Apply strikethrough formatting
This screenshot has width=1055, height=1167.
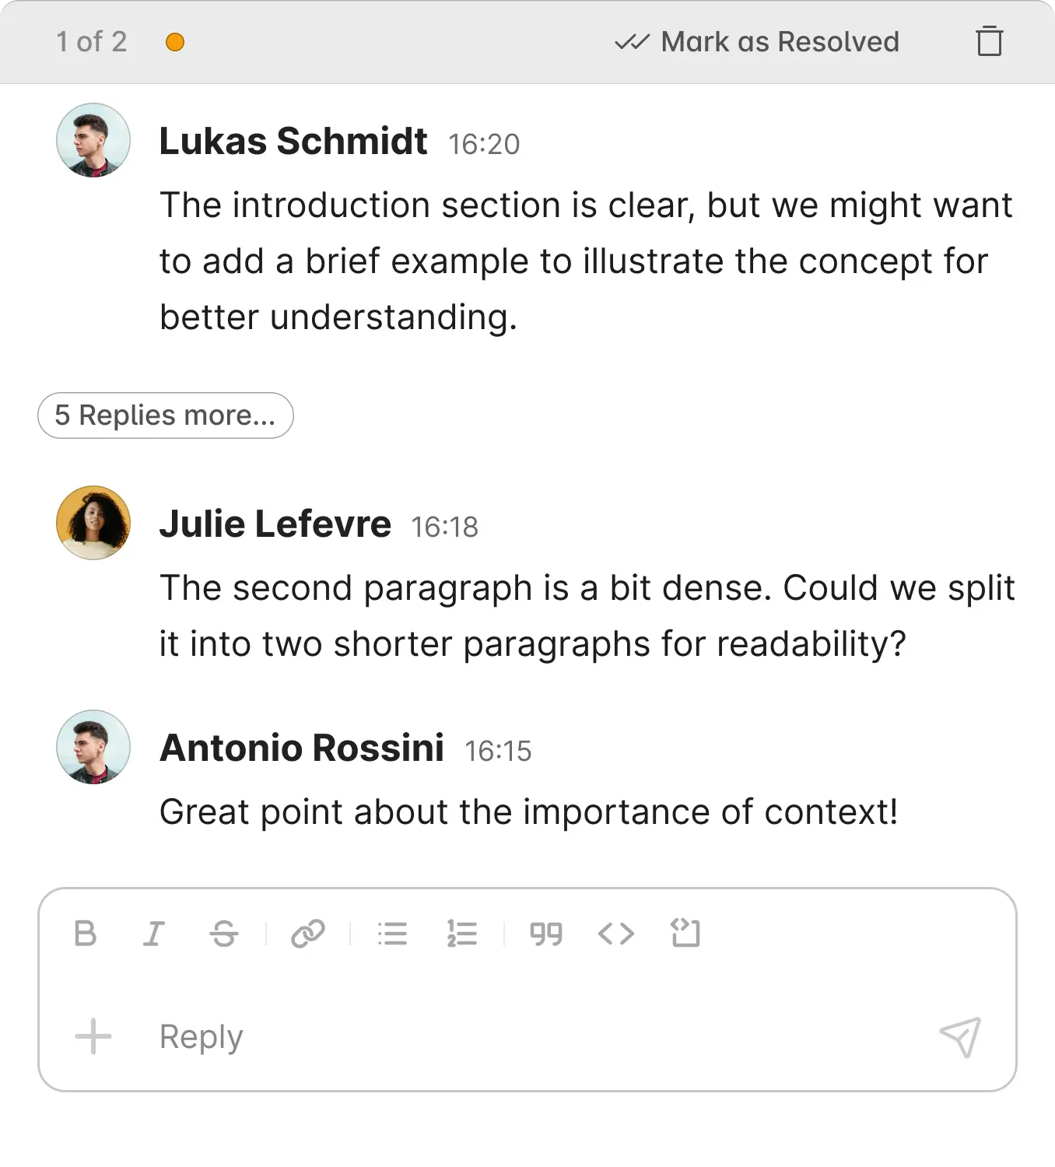coord(224,933)
